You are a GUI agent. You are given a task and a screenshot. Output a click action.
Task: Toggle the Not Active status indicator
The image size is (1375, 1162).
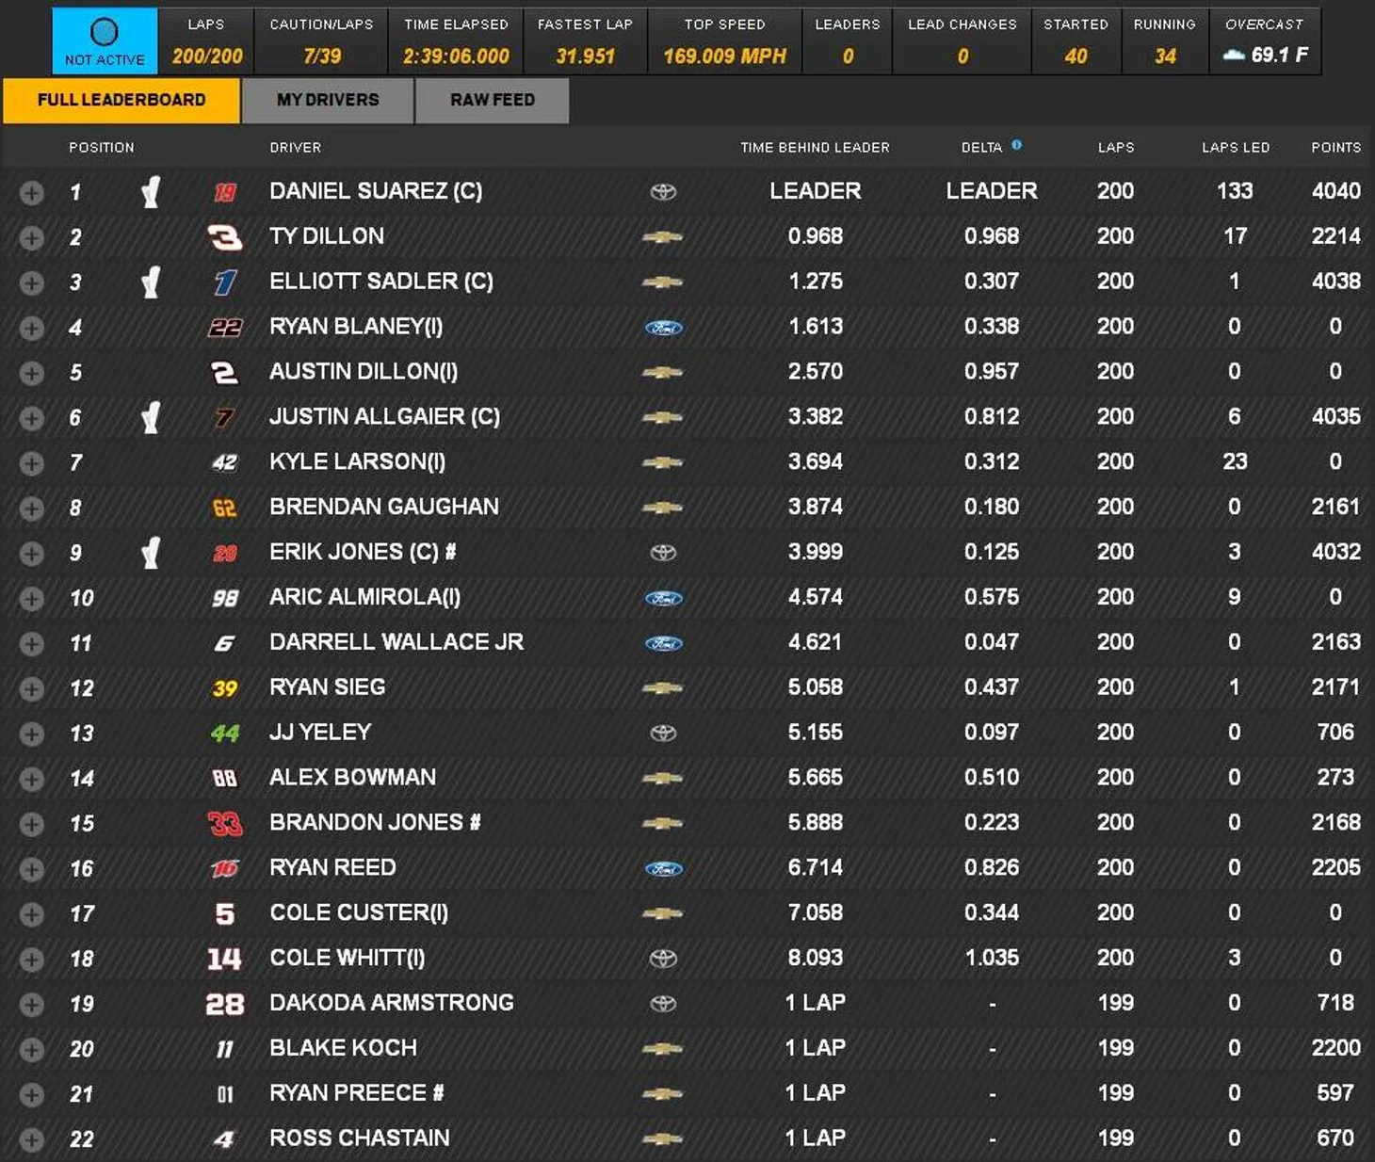pos(105,40)
